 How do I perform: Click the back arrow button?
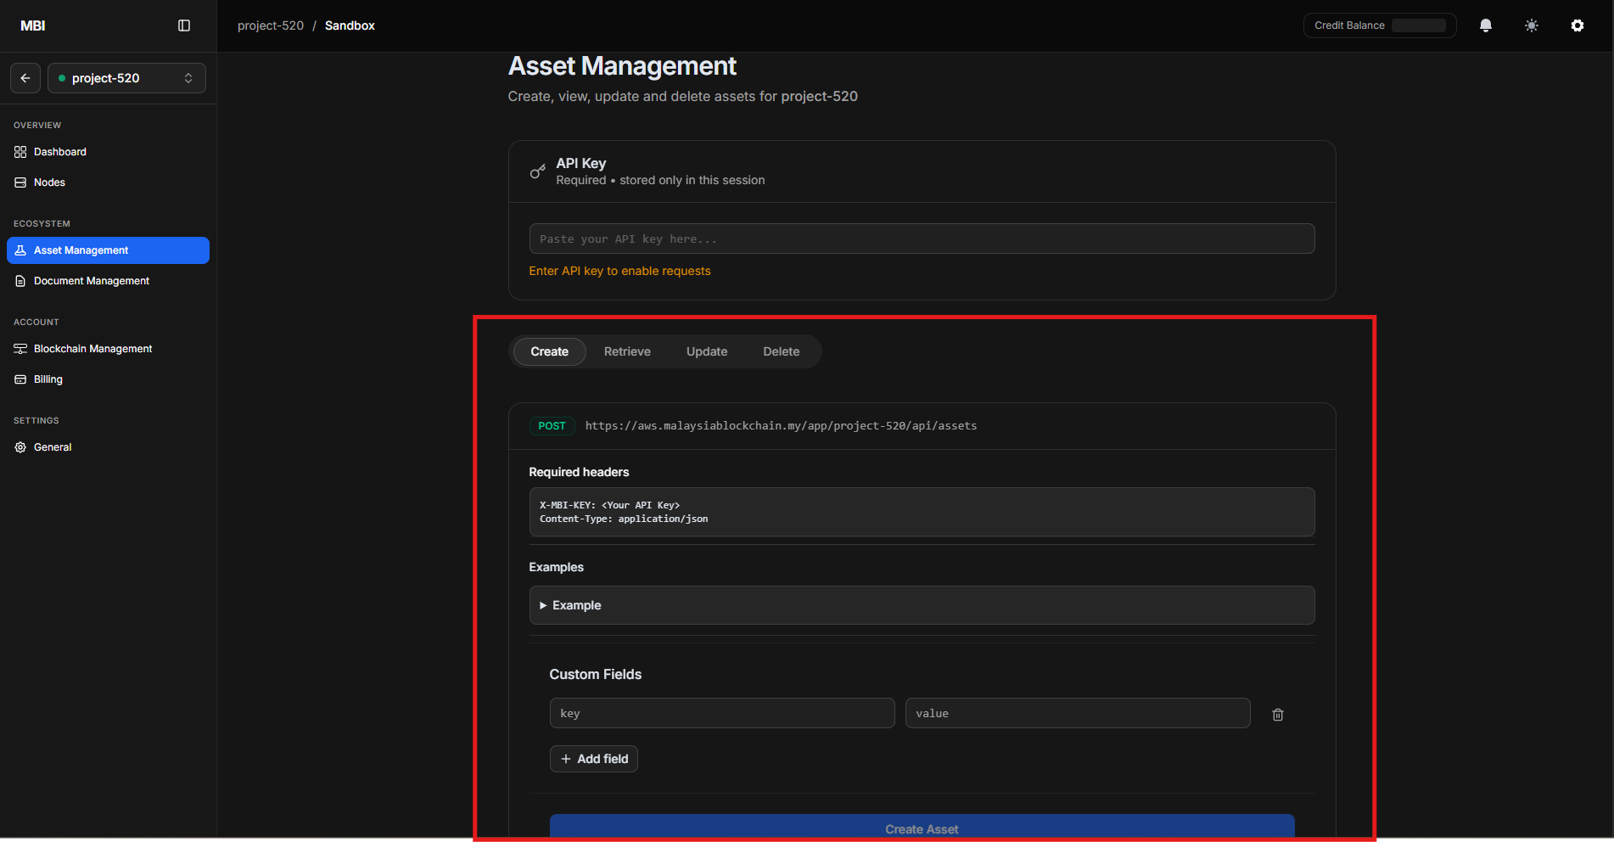pos(25,78)
